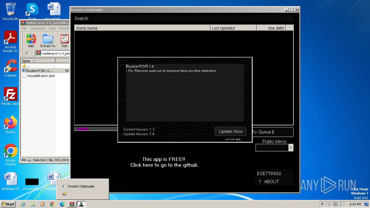Viewport: 370px width, 208px height.
Task: Open Internet Explorer from the taskbar
Action: click(23, 204)
